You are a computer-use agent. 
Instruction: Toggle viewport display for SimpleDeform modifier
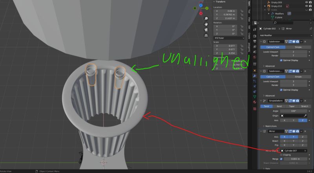[294, 101]
